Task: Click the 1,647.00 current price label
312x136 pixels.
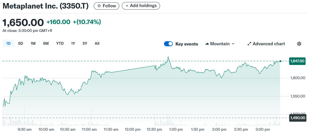Action: click(x=297, y=61)
